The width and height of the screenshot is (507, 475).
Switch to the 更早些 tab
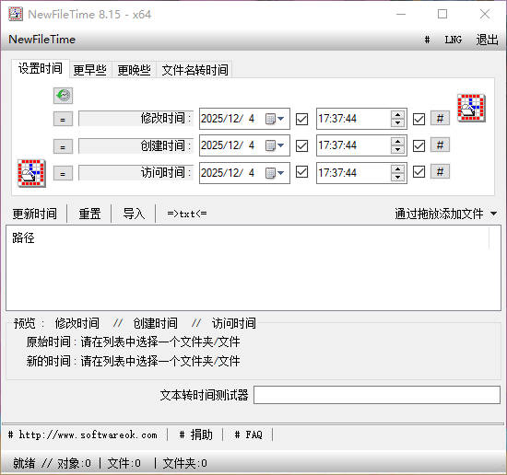(90, 70)
